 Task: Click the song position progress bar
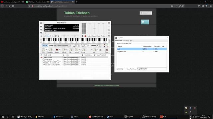pos(62,33)
